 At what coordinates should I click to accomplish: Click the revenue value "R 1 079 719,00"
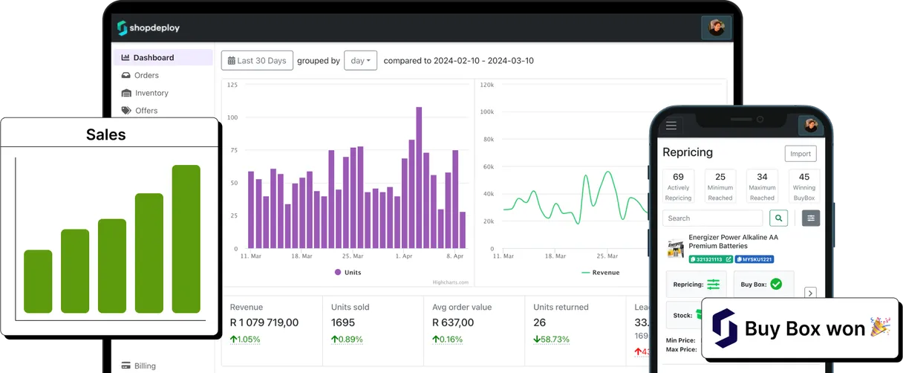coord(264,322)
